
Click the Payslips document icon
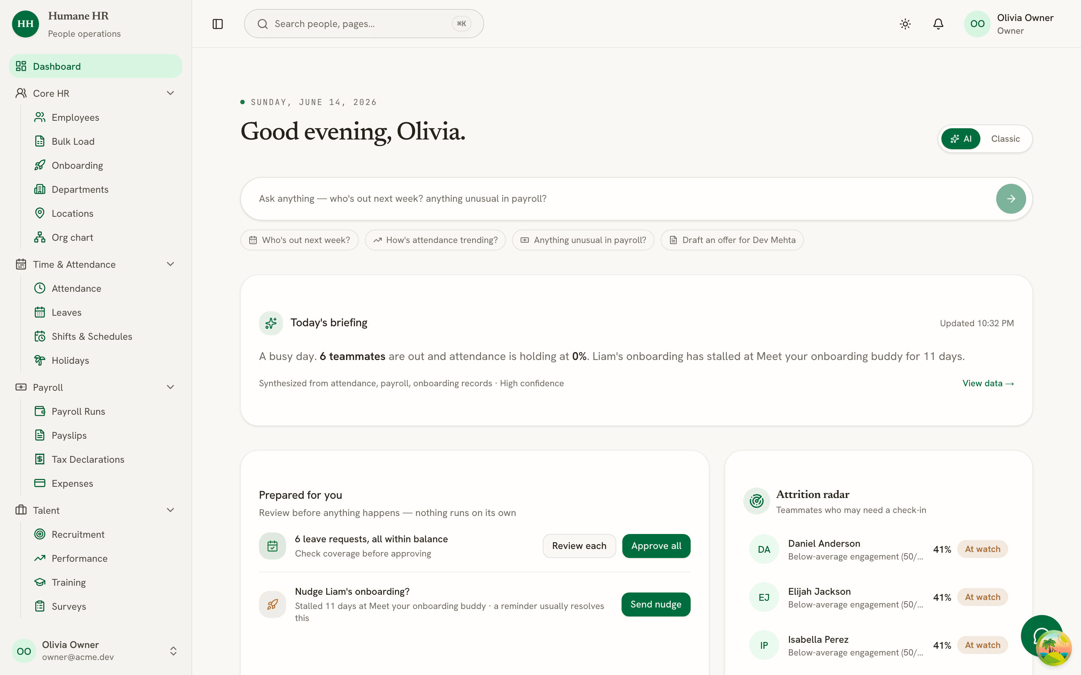pyautogui.click(x=40, y=435)
